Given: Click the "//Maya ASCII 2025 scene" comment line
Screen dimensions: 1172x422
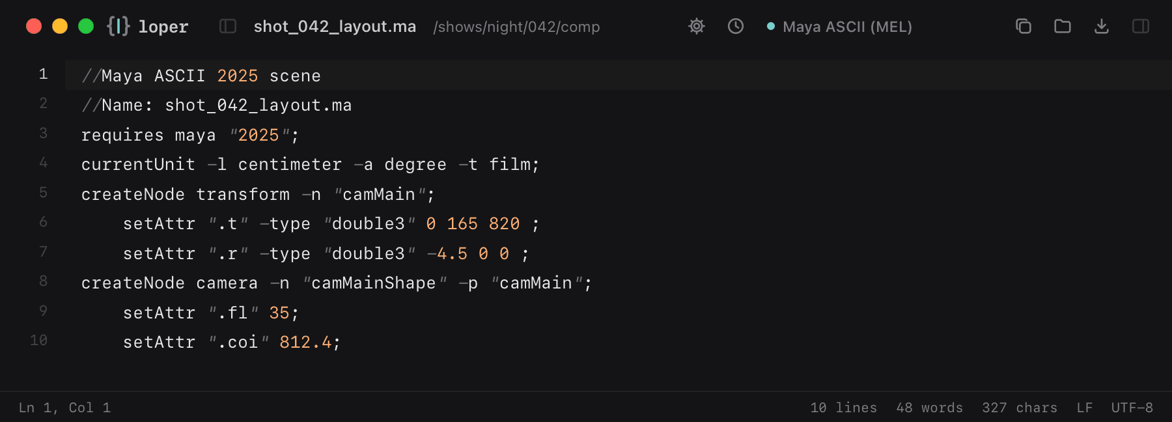Looking at the screenshot, I should (201, 76).
